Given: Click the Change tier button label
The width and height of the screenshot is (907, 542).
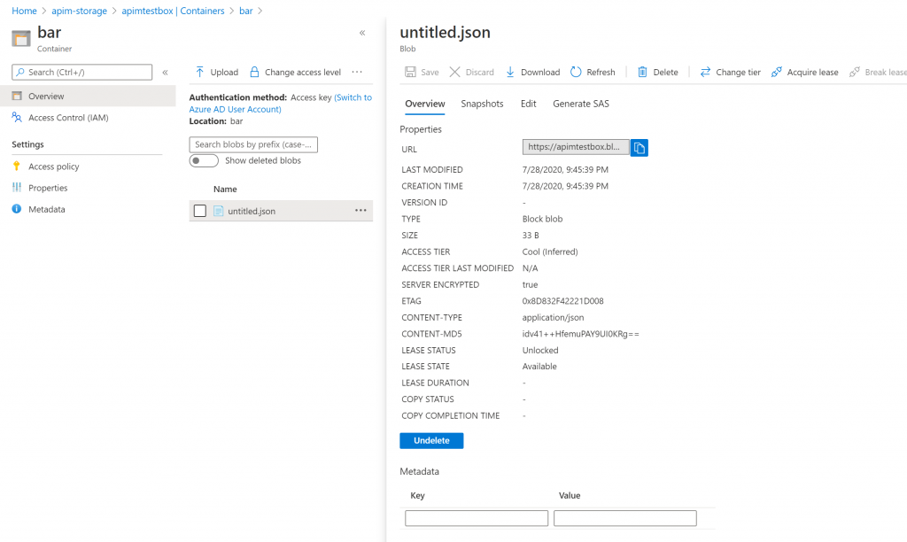Looking at the screenshot, I should point(738,73).
